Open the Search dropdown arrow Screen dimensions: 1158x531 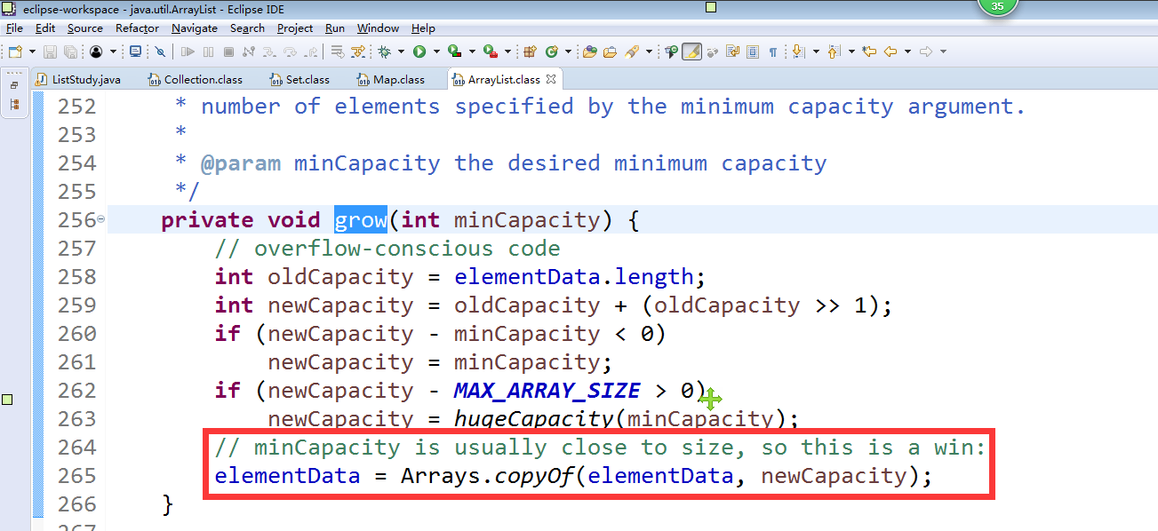[649, 52]
